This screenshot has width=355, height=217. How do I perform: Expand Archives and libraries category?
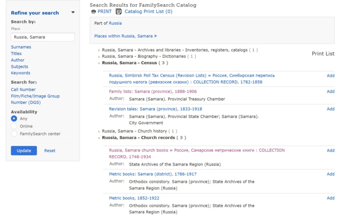(x=99, y=50)
